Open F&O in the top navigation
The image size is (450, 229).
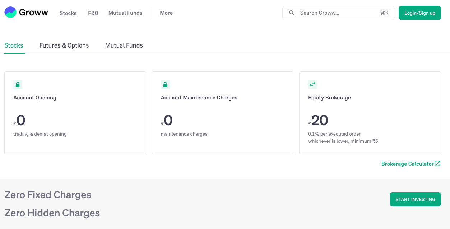93,13
